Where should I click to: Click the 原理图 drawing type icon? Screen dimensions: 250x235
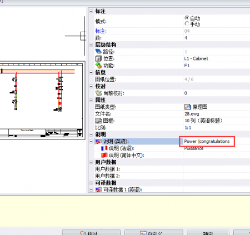coord(188,107)
